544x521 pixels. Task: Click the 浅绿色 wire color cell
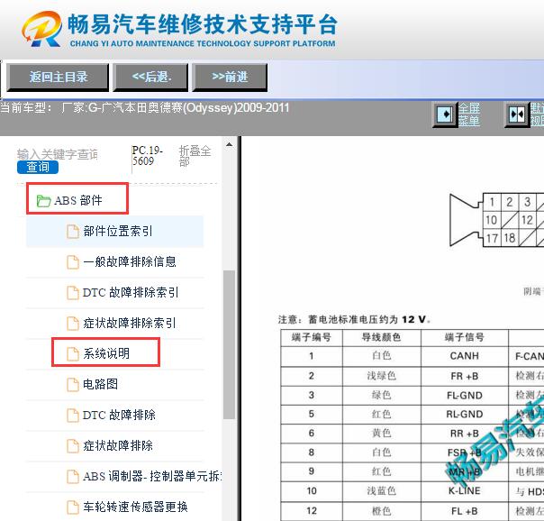381,376
